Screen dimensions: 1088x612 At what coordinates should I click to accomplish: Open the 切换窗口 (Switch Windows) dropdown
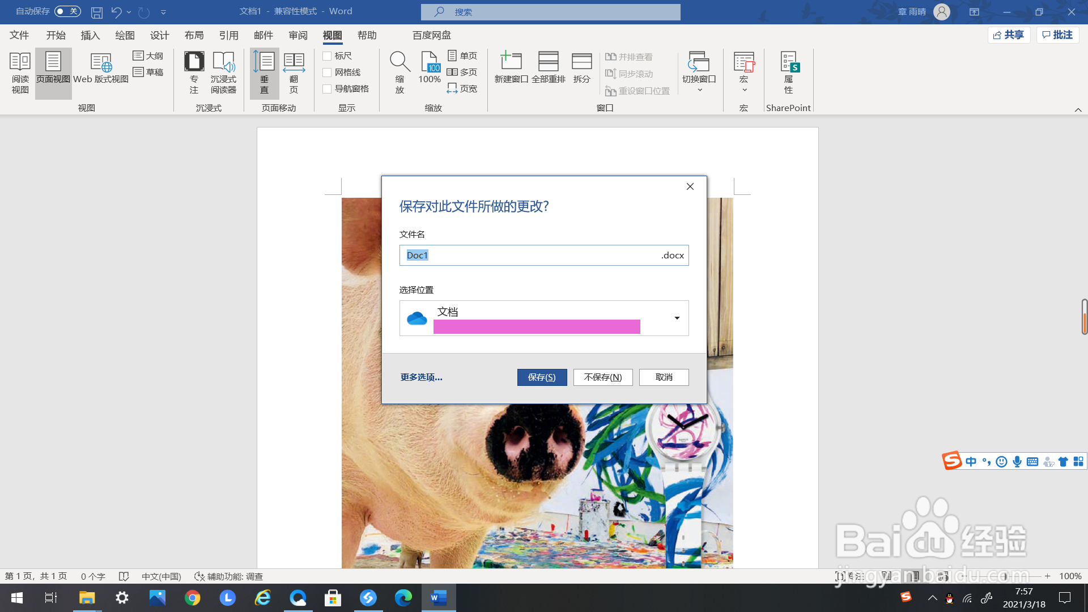coord(699,73)
